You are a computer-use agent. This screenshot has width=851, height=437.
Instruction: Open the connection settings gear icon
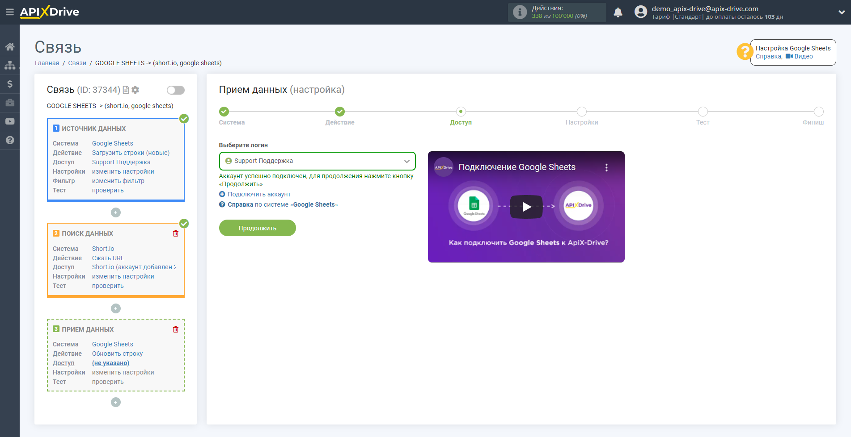click(x=135, y=90)
